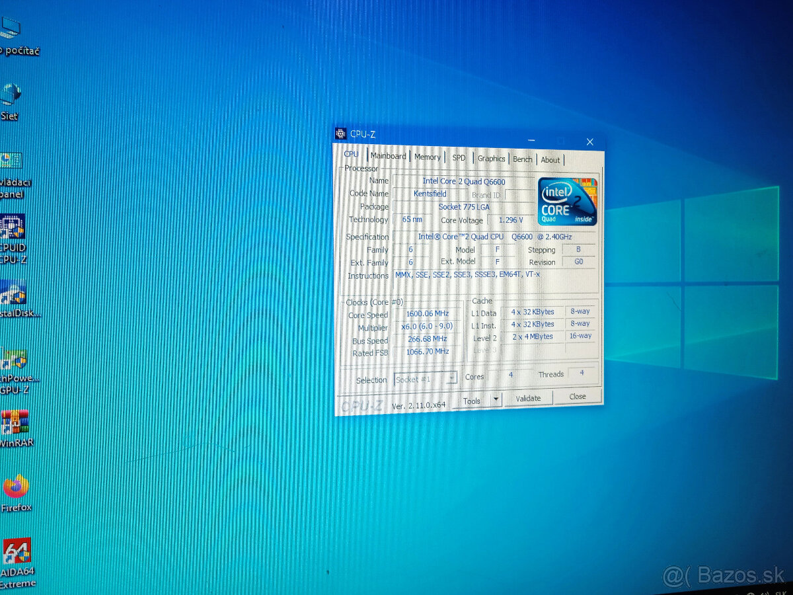
Task: Click the Kentsfield code name value
Action: coord(430,194)
